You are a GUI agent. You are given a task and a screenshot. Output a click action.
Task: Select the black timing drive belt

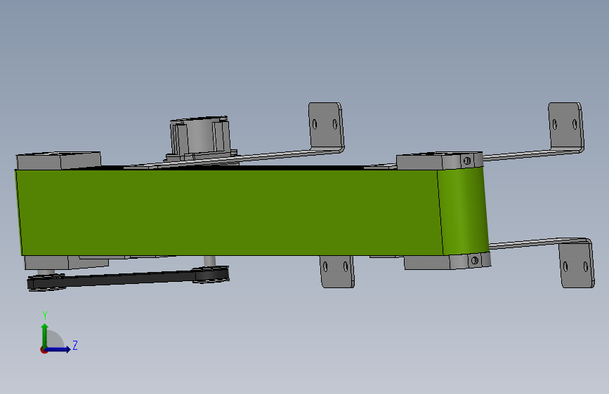coord(128,279)
